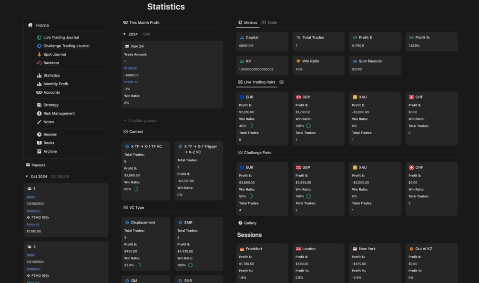The image size is (479, 283).
Task: Open the QM VC type card
Action: [x=146, y=279]
